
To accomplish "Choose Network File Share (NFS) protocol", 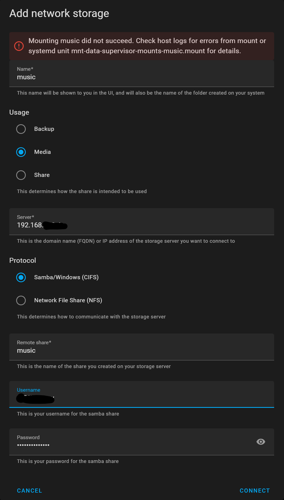I will pos(21,300).
